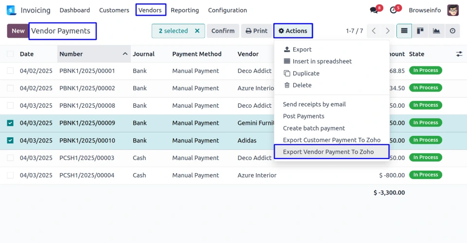Go to next page of records

click(388, 31)
